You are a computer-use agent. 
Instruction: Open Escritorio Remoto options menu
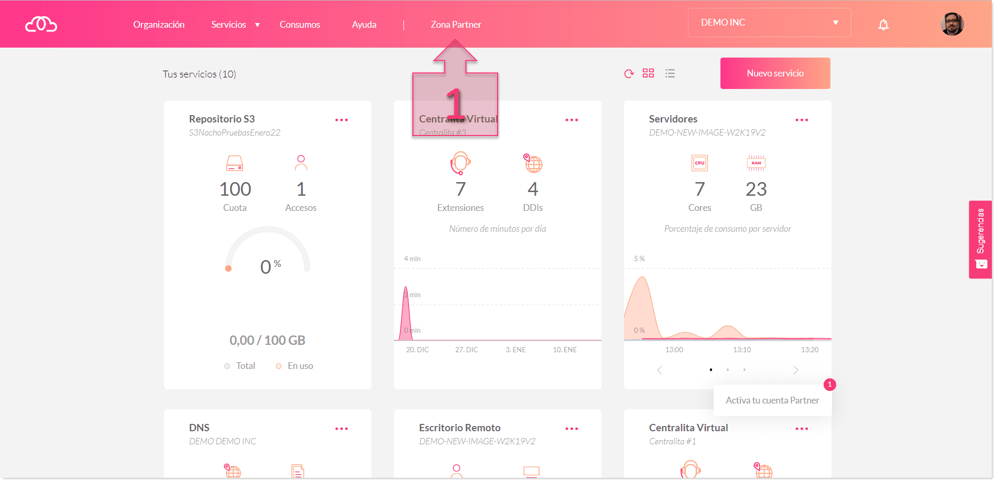tap(572, 429)
